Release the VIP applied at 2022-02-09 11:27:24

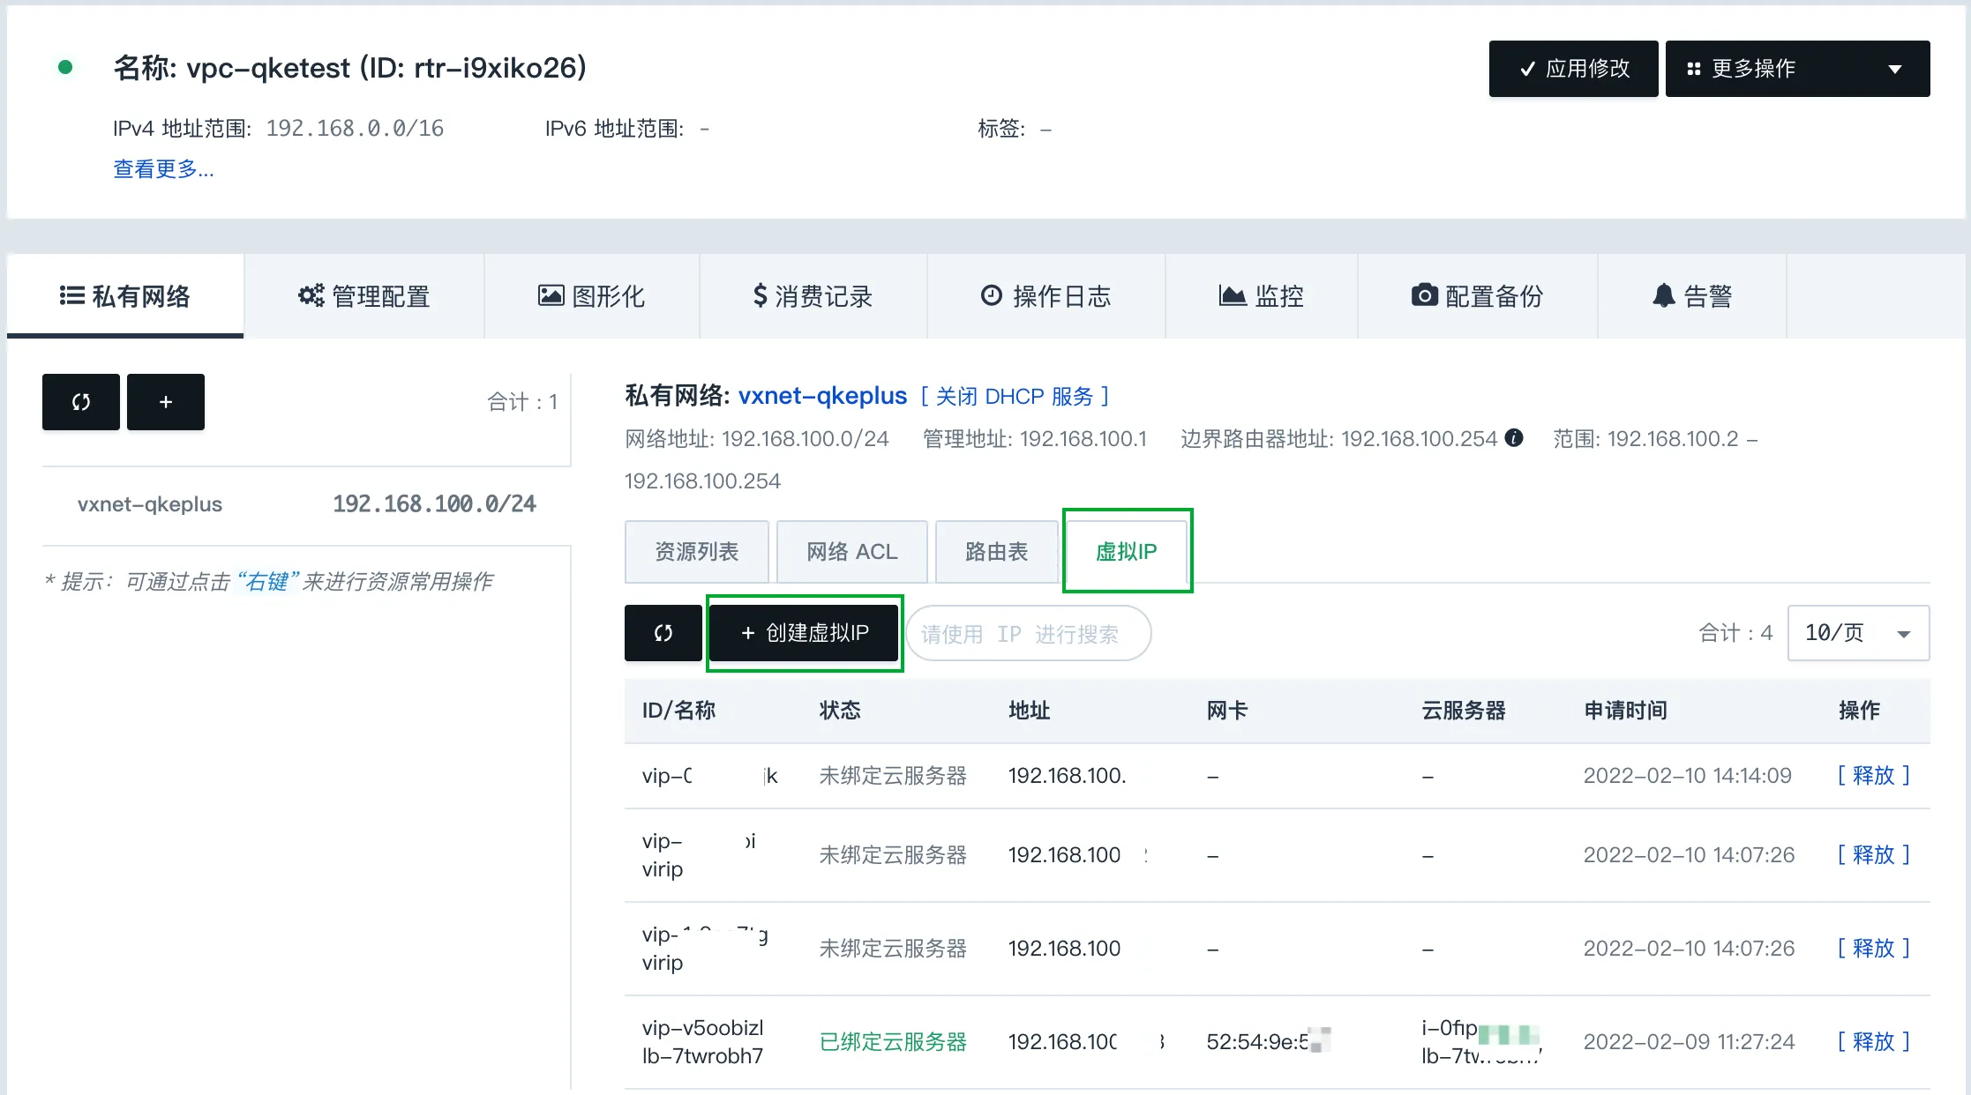pos(1874,1042)
